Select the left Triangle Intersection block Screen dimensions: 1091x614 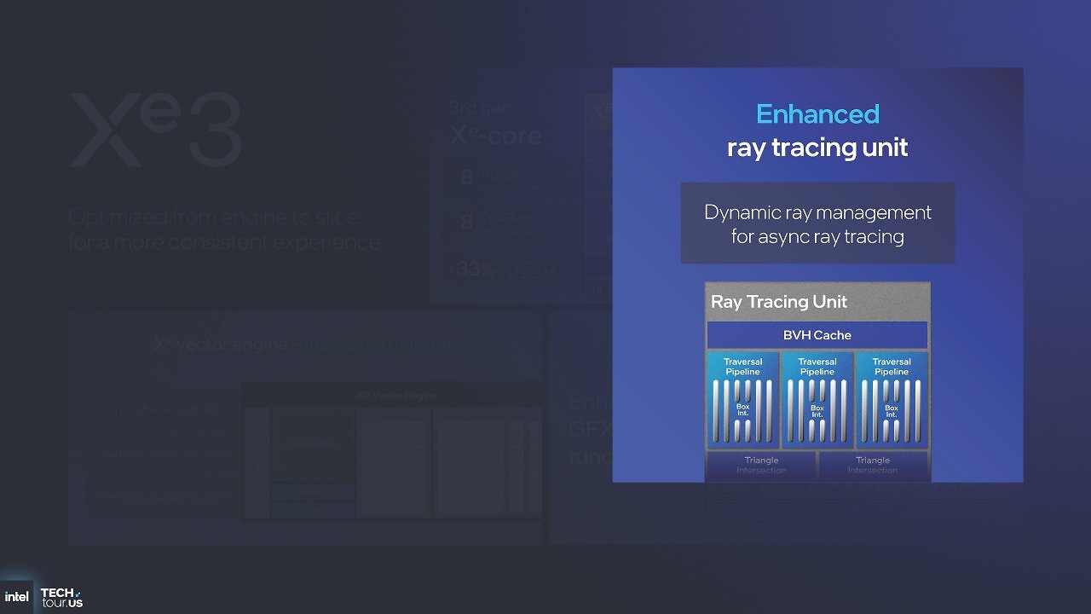(761, 466)
